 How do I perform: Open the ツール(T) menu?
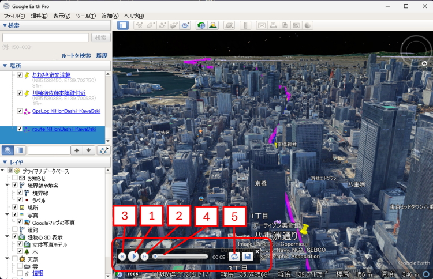(x=85, y=16)
